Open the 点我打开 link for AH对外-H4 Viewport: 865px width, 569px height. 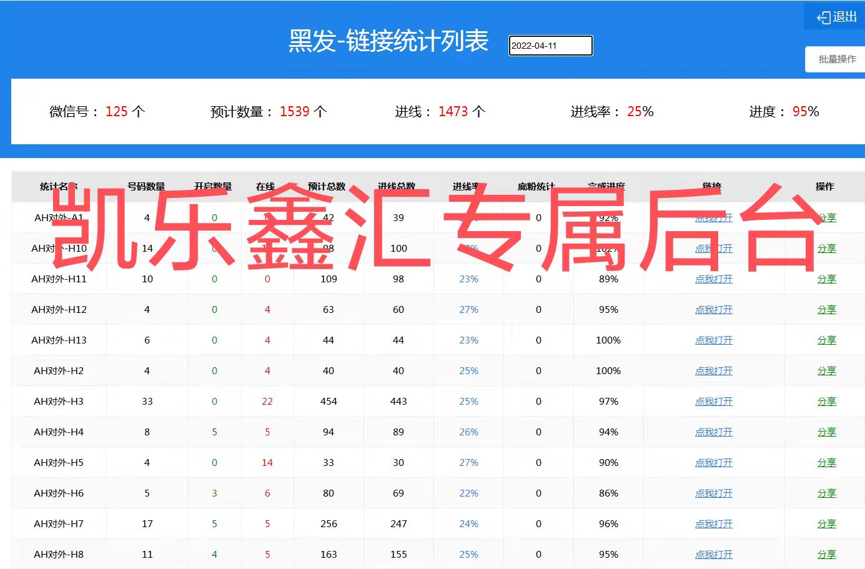click(714, 432)
